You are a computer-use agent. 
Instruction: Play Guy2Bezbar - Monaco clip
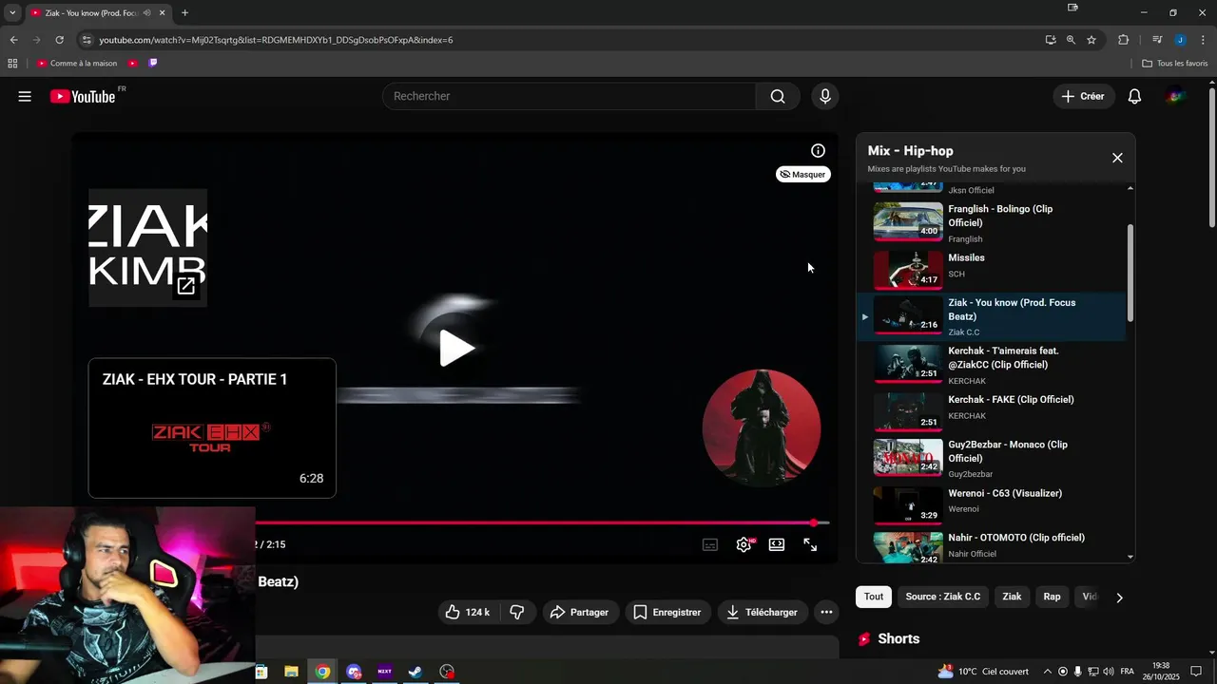990,458
